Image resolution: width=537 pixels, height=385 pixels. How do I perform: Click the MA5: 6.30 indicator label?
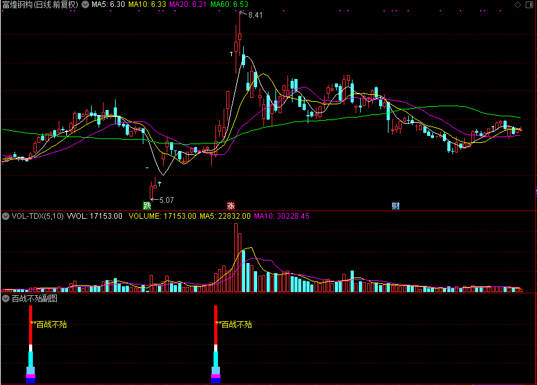tap(108, 4)
